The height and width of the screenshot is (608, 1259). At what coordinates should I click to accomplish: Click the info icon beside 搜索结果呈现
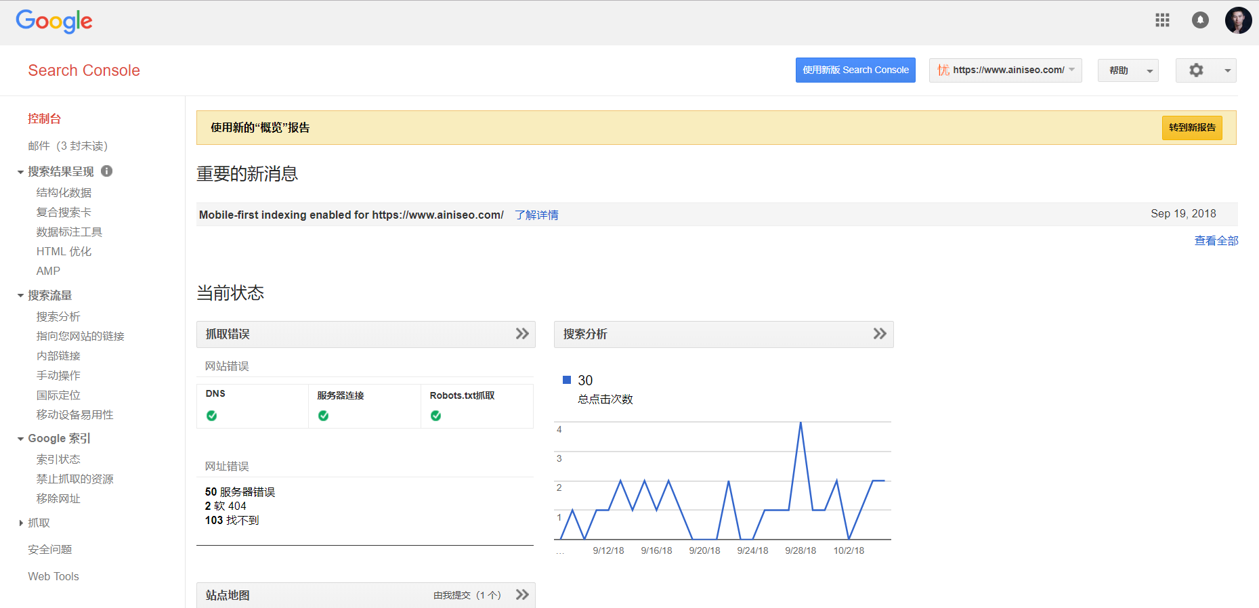click(x=107, y=171)
